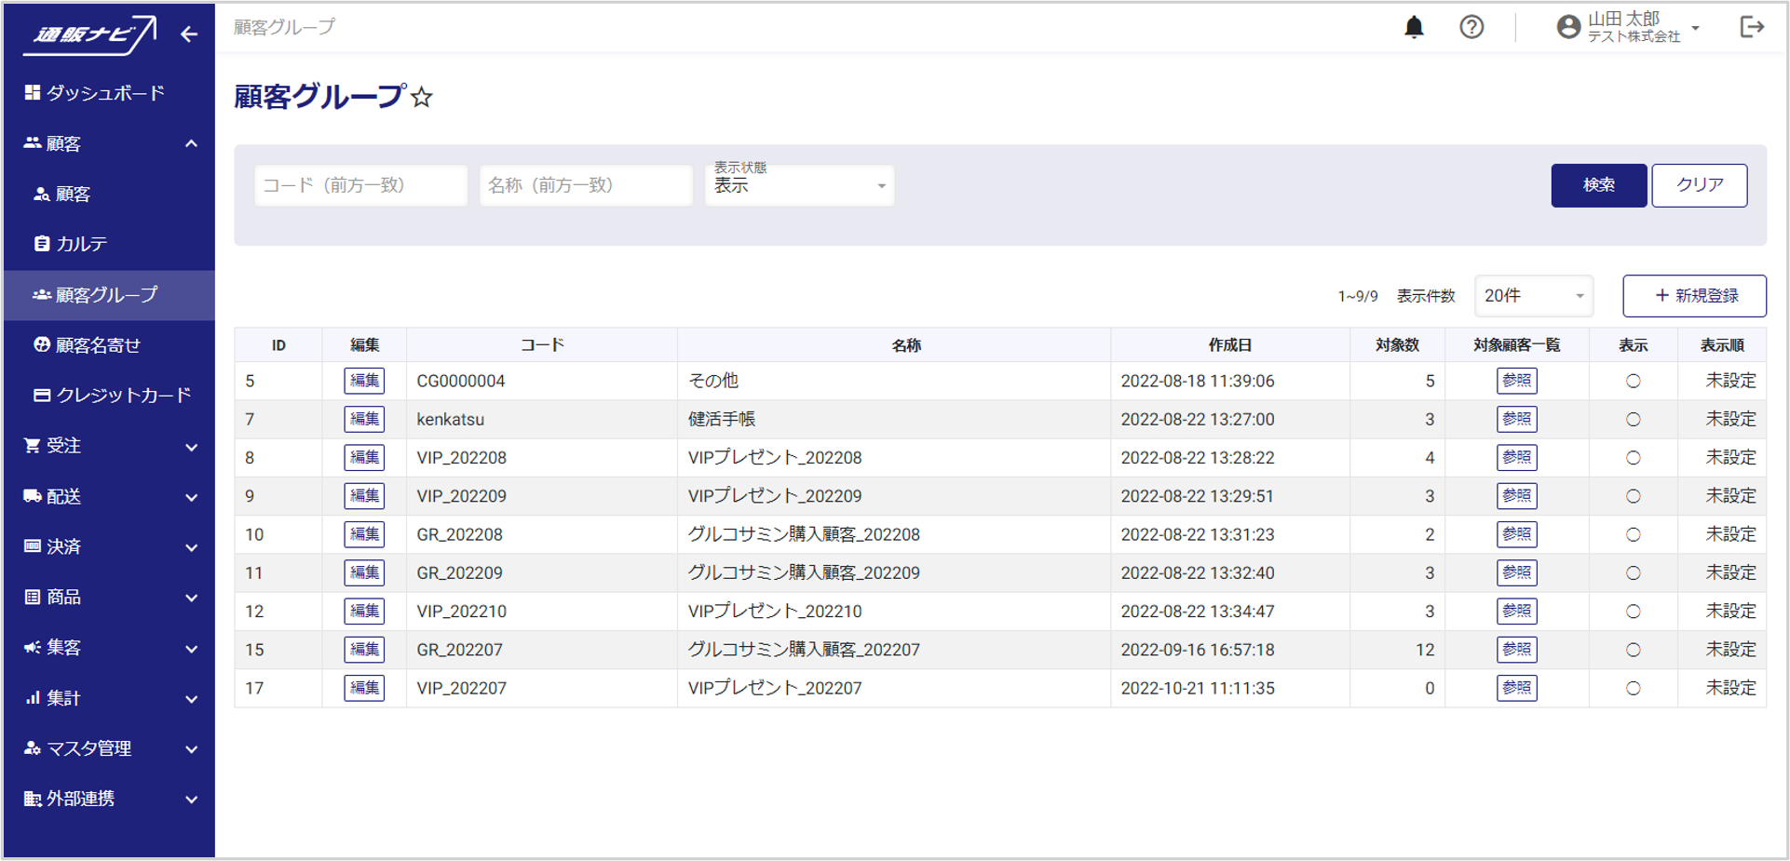Open help via question mark icon
This screenshot has height=861, width=1790.
tap(1471, 27)
